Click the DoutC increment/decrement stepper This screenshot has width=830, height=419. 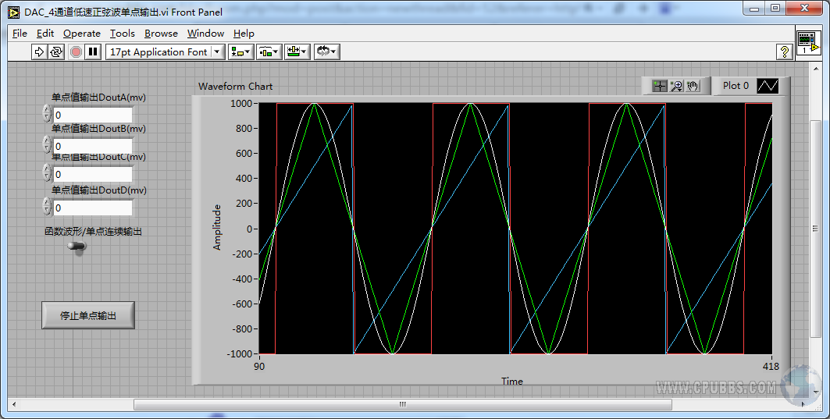(47, 172)
